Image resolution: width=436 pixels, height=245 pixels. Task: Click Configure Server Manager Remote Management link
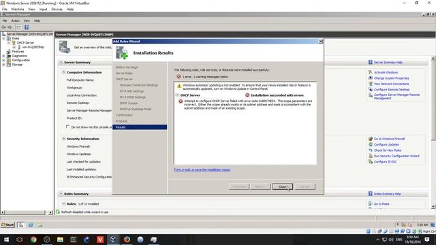coord(396,97)
